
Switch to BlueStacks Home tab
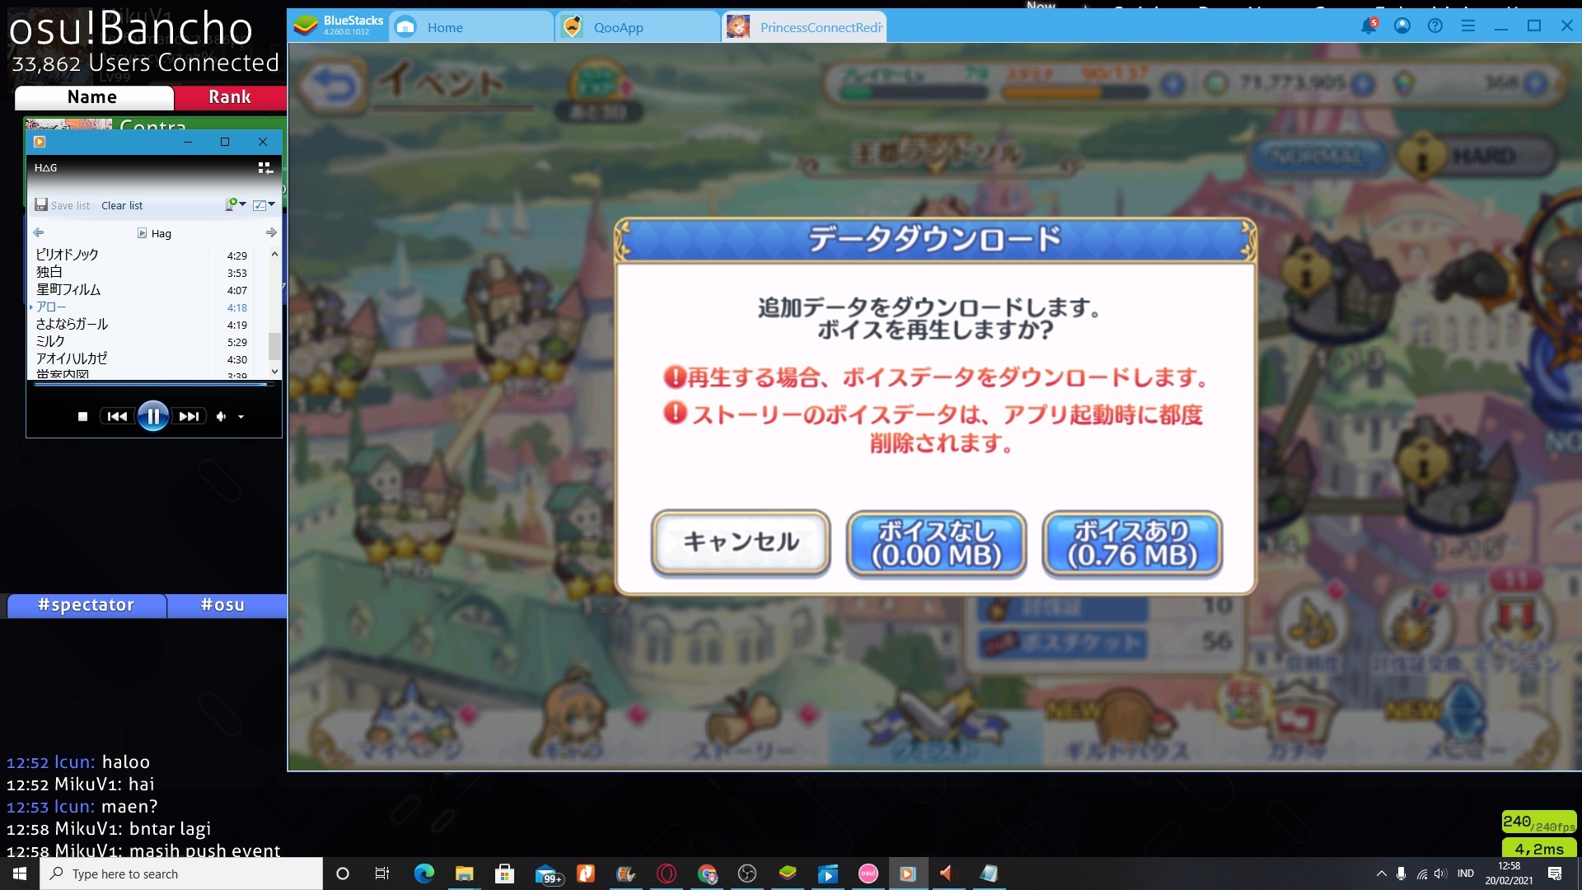tap(471, 27)
